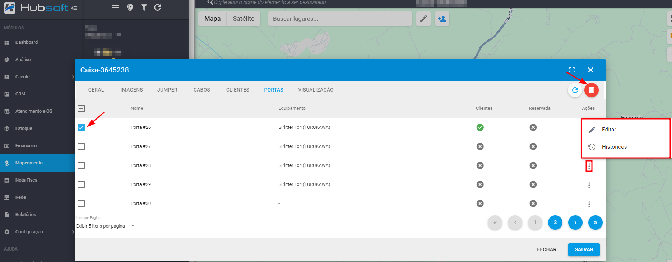Open CRM in the sidebar

pyautogui.click(x=37, y=94)
